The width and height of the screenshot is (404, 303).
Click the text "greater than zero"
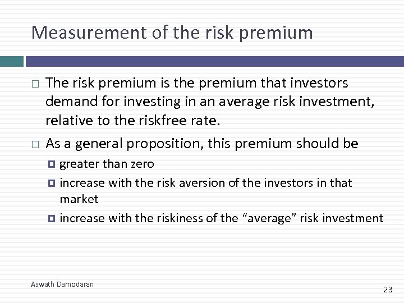coord(107,164)
